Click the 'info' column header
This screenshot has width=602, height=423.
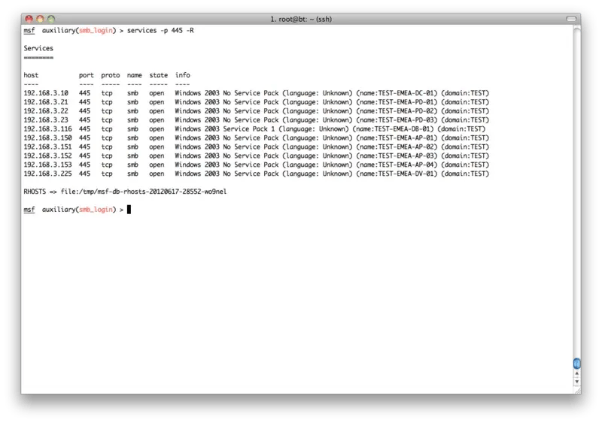[x=182, y=75]
